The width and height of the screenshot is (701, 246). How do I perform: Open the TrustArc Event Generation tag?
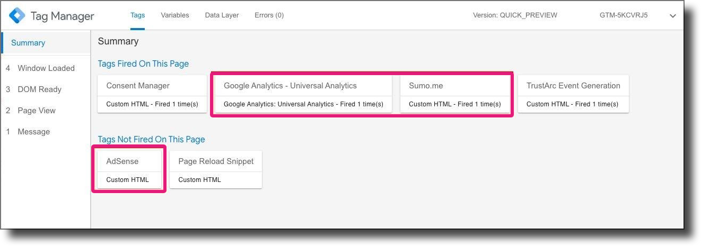pos(573,94)
